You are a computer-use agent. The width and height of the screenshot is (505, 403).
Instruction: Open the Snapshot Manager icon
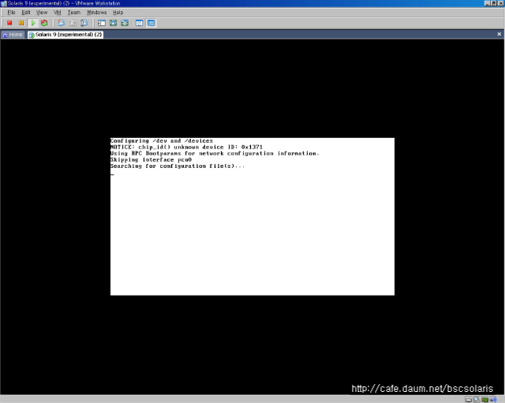point(84,23)
